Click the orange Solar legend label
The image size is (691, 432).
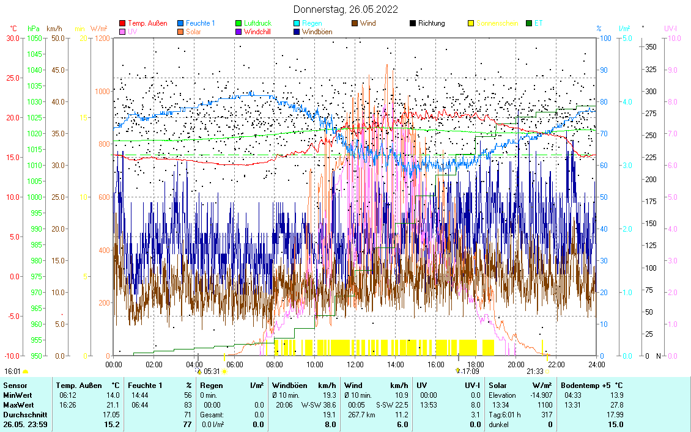pos(194,31)
